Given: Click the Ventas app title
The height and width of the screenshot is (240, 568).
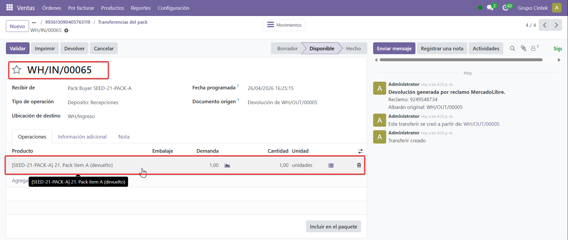Looking at the screenshot, I should (x=26, y=8).
